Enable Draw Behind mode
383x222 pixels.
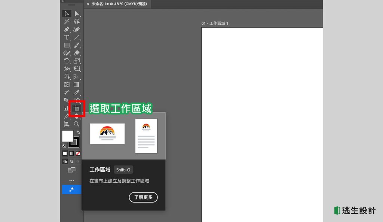tap(71, 161)
